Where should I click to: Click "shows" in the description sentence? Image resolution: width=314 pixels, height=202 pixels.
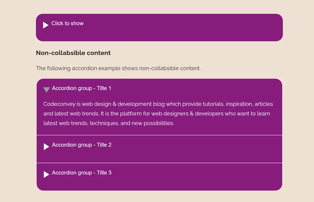[x=129, y=68]
